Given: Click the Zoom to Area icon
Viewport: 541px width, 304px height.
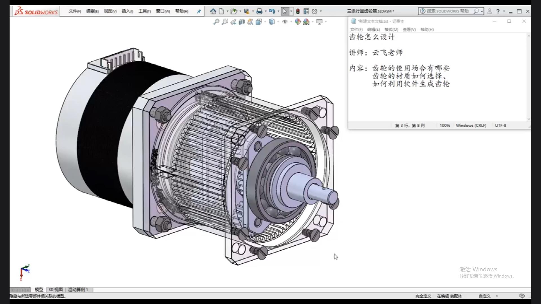Looking at the screenshot, I should tap(225, 22).
